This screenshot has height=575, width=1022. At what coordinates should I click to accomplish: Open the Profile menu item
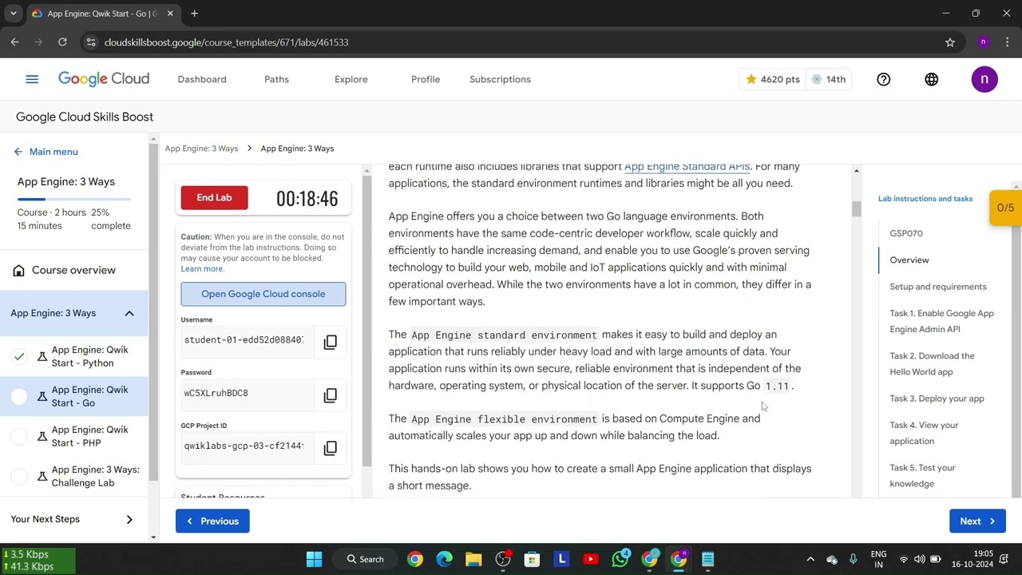(x=426, y=79)
